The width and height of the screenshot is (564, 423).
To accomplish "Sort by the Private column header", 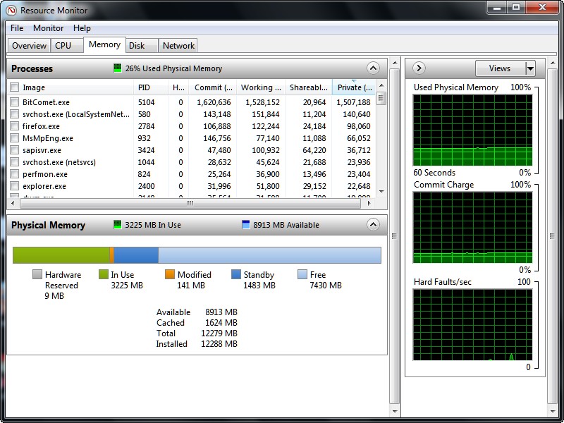I will pos(354,87).
